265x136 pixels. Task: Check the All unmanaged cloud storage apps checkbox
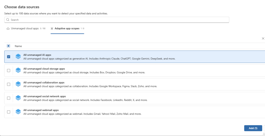pyautogui.click(x=9, y=71)
